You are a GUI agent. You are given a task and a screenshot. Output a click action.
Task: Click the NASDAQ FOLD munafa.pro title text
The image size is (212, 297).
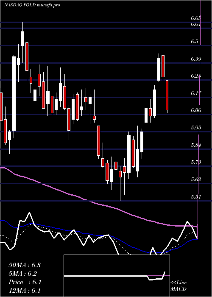pyautogui.click(x=32, y=5)
